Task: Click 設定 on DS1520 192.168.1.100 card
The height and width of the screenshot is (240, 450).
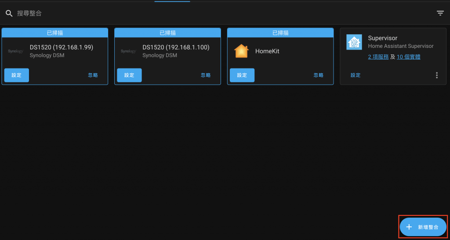Action: [130, 75]
